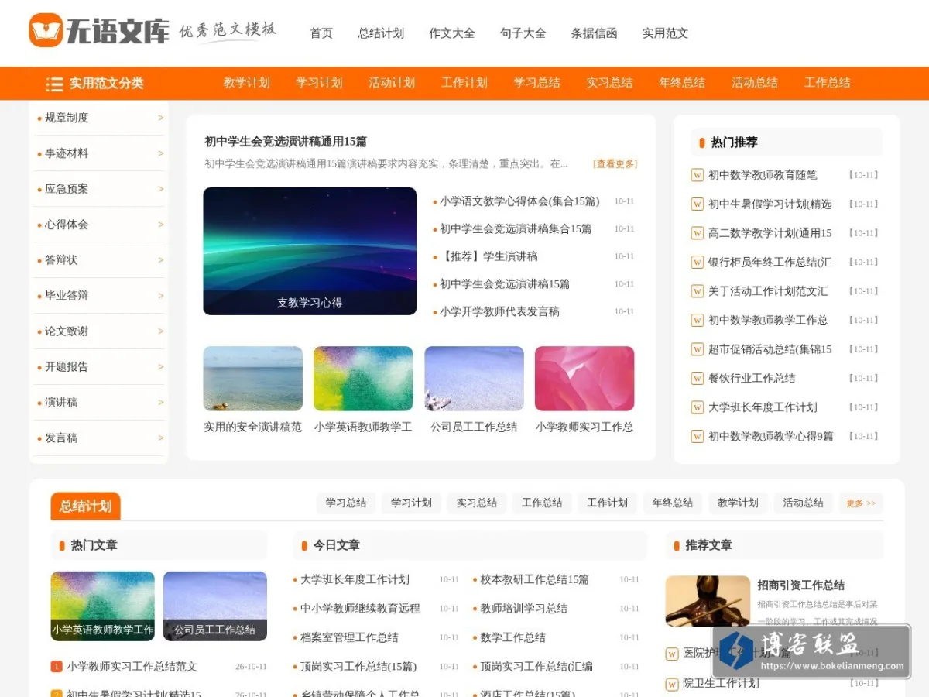The height and width of the screenshot is (697, 929).
Task: Open the 实用范文 top navigation item
Action: (666, 33)
